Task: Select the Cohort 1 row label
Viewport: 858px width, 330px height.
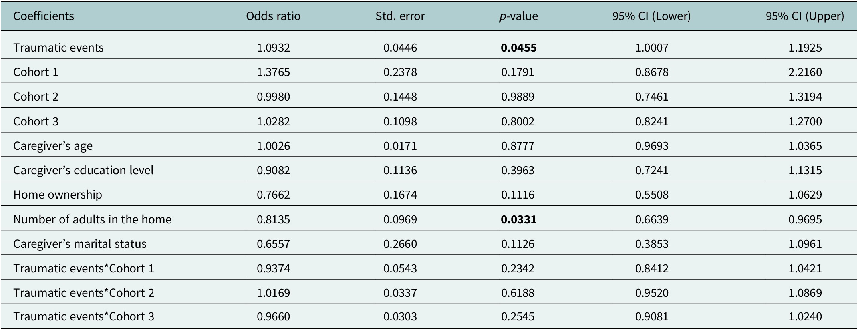Action: tap(36, 72)
